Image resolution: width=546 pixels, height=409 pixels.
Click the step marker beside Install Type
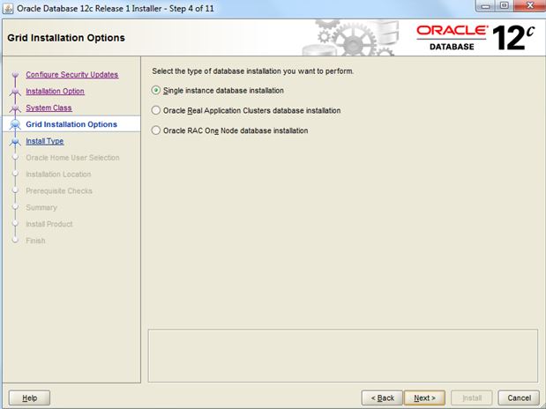15,141
